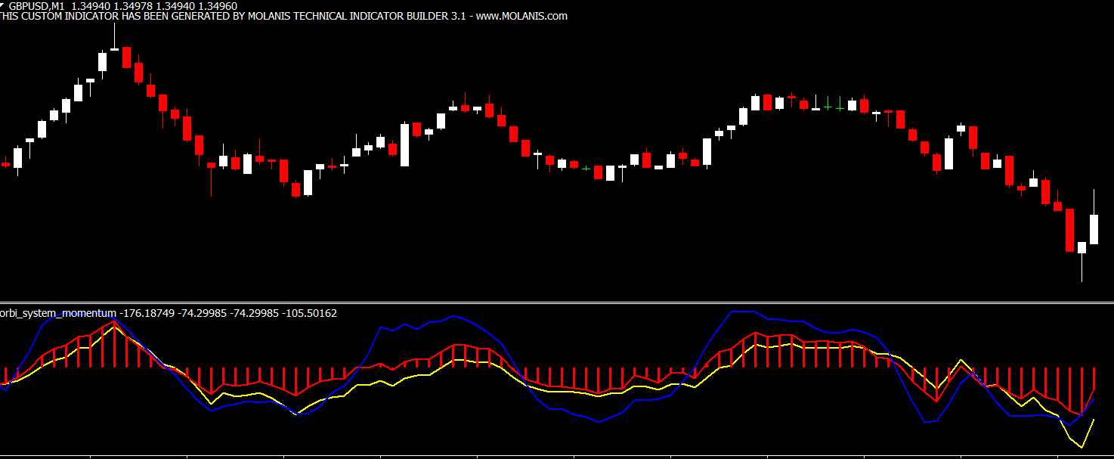This screenshot has width=1114, height=459.
Task: Click the first red histogram bar on the left
Action: point(5,375)
